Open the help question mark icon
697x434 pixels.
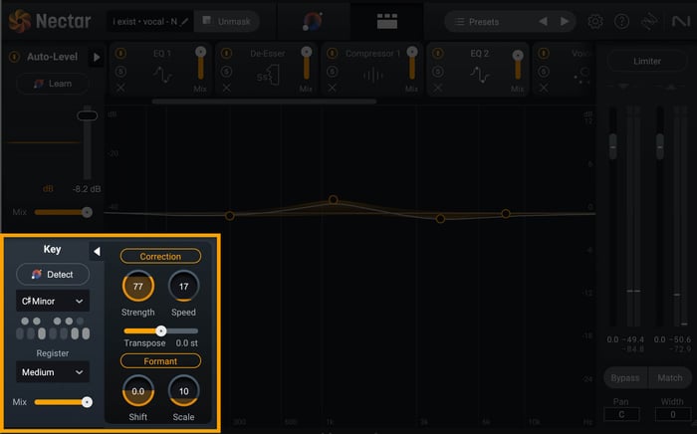coord(621,21)
